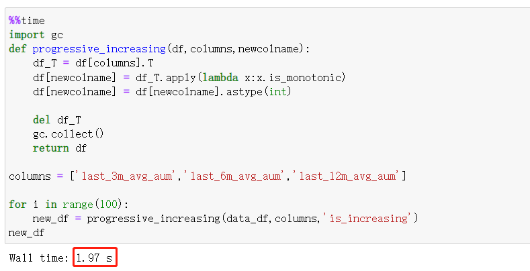
Task: Click the final new_df line
Action: tap(27, 232)
